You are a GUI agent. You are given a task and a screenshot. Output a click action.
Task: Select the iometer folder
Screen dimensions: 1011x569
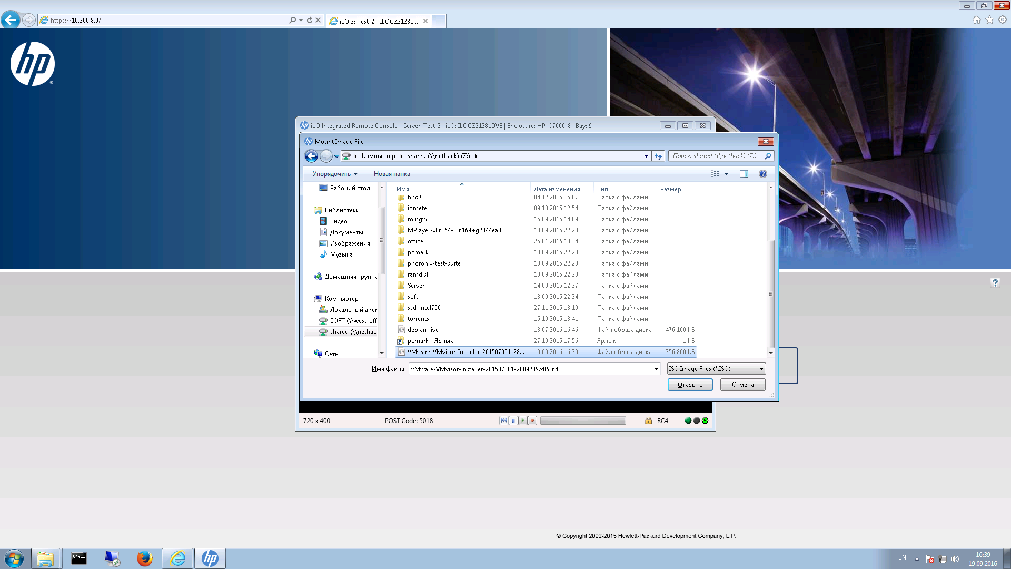pos(546,208)
